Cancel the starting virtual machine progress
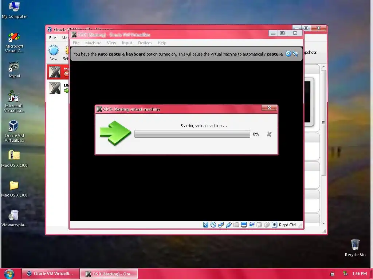373x279 pixels. pyautogui.click(x=269, y=134)
